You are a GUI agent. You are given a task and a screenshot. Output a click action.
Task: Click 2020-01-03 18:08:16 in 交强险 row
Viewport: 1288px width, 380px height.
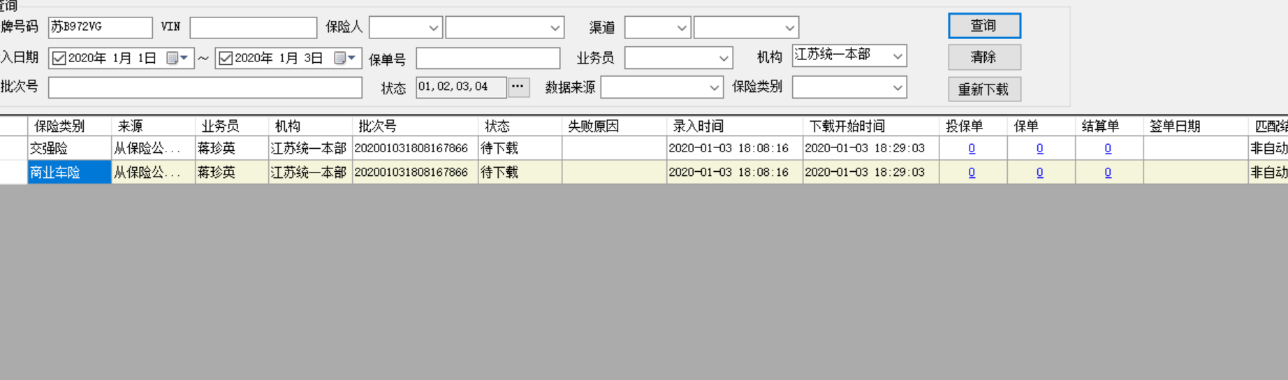729,148
